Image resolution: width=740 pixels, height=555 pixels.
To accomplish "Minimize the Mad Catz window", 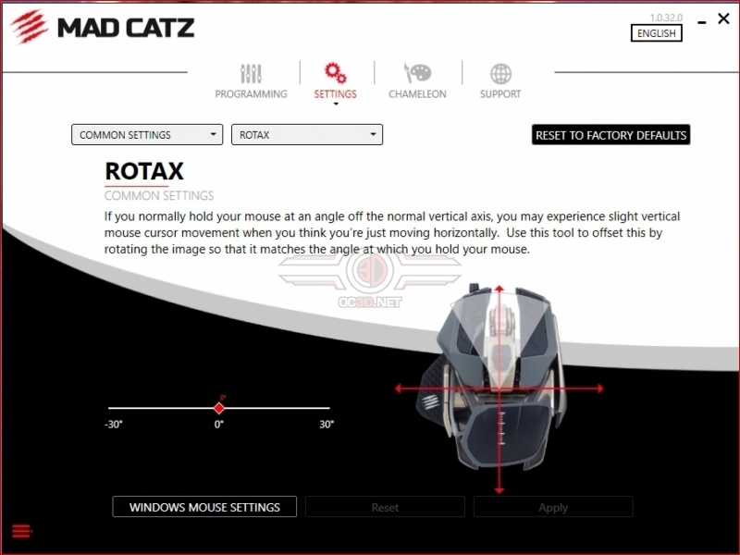I will click(x=702, y=21).
